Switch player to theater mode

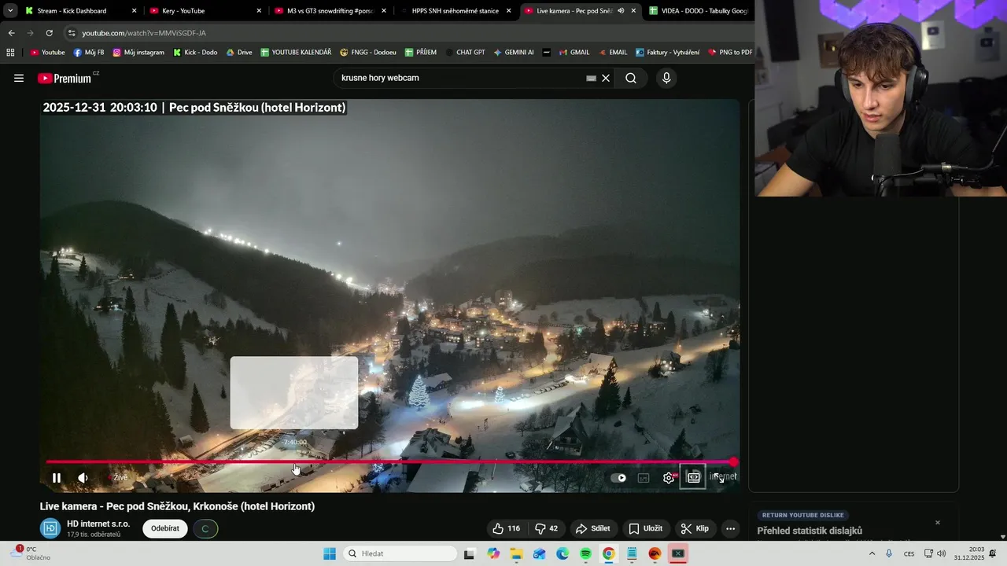693,477
